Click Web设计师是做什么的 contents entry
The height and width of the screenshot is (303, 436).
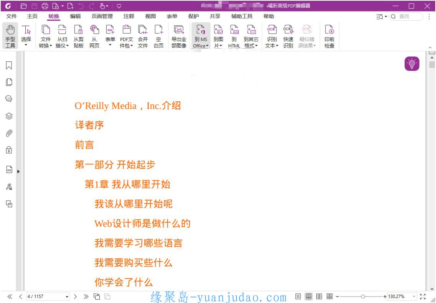pyautogui.click(x=142, y=224)
